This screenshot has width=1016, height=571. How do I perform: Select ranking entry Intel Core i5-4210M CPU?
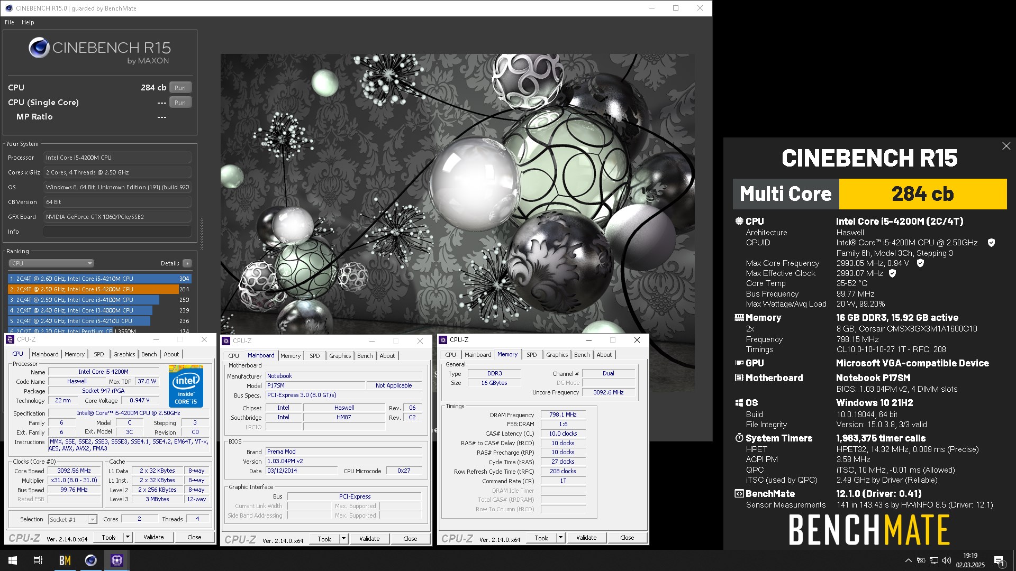(99, 279)
